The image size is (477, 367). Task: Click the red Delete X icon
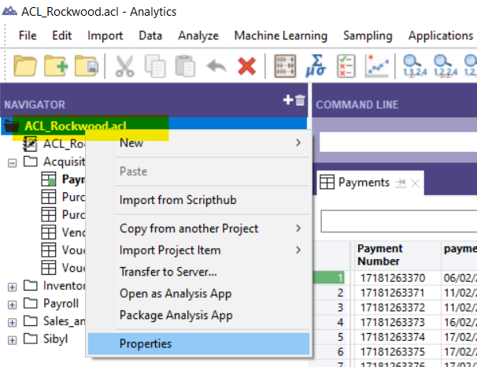(246, 65)
